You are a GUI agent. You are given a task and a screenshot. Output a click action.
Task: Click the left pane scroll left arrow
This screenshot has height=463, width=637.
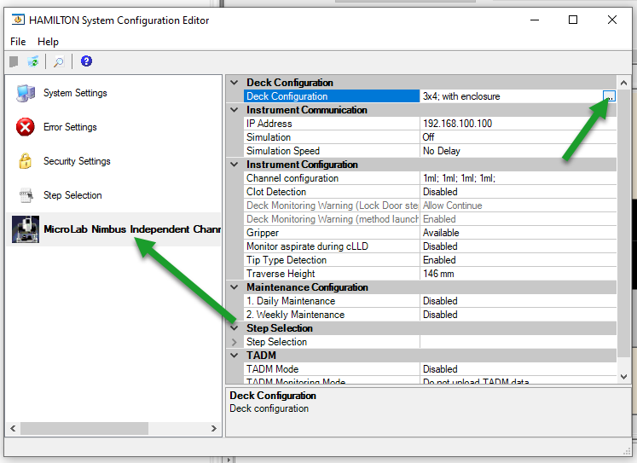[13, 429]
